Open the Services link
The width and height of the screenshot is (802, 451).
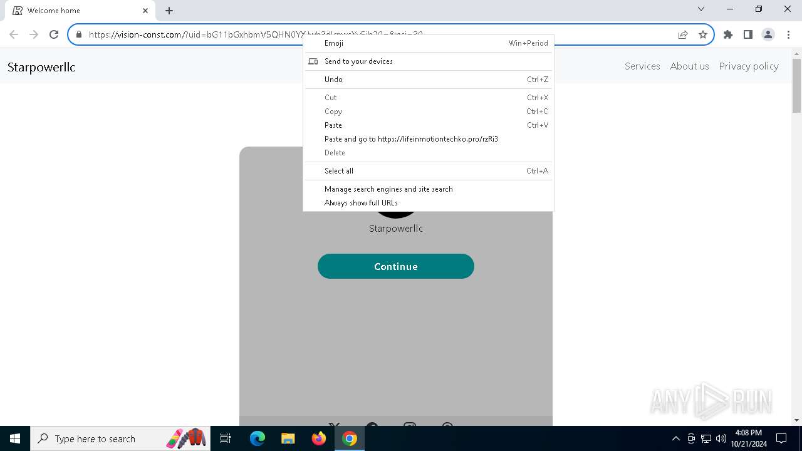click(642, 66)
